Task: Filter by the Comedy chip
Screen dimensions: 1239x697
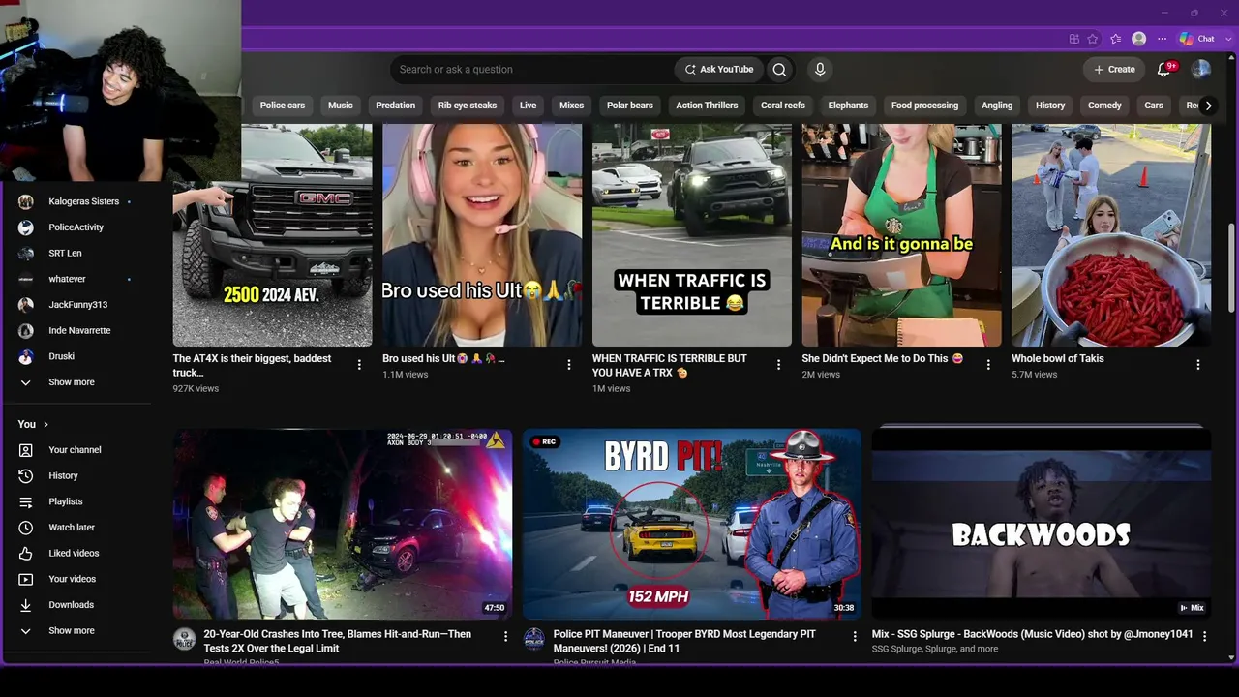Action: click(x=1104, y=106)
